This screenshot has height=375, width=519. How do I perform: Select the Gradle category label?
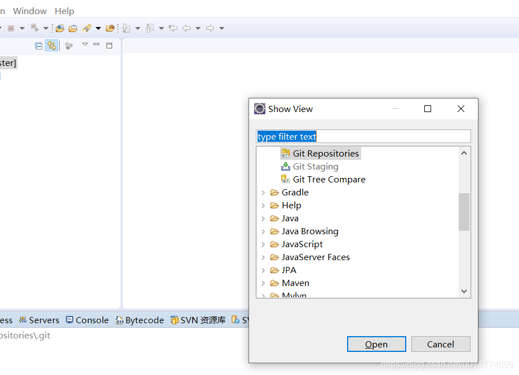coord(295,192)
